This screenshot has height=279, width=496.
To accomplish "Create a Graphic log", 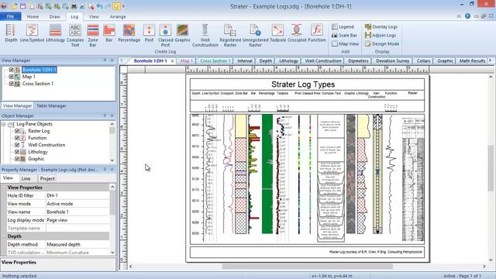I will [183, 33].
